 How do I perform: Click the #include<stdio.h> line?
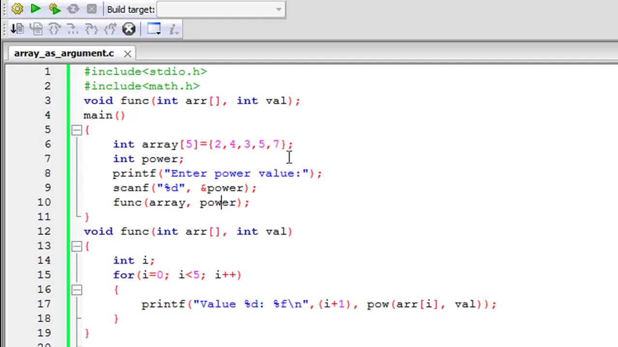(145, 71)
